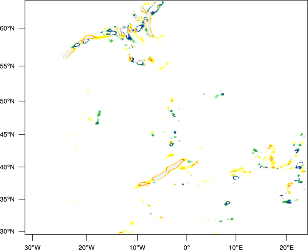Click the 20°E longitude label
Viewport: 308px width, 250px height.
click(286, 247)
